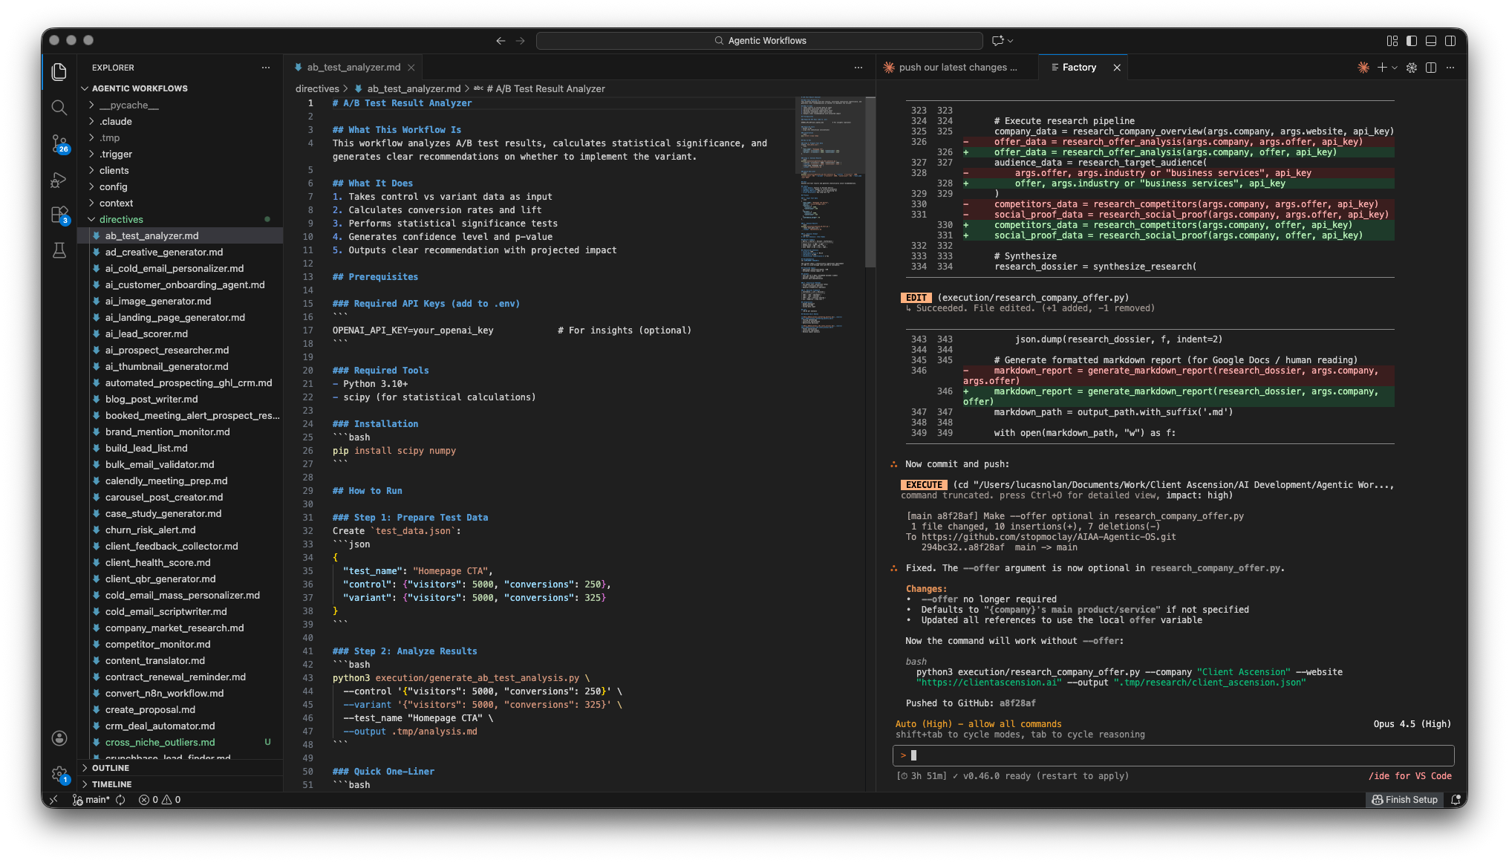Open the Run and Debug view

(x=59, y=180)
